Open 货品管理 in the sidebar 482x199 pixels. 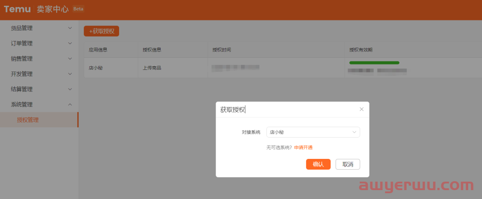click(x=22, y=28)
